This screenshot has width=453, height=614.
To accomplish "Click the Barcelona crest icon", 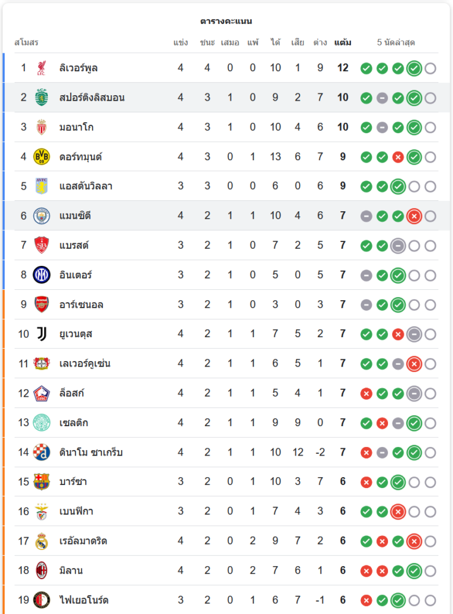I will [x=41, y=482].
